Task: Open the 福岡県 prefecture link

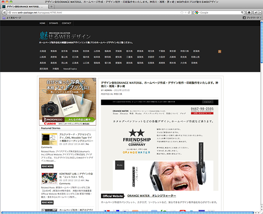Action: [x=140, y=63]
